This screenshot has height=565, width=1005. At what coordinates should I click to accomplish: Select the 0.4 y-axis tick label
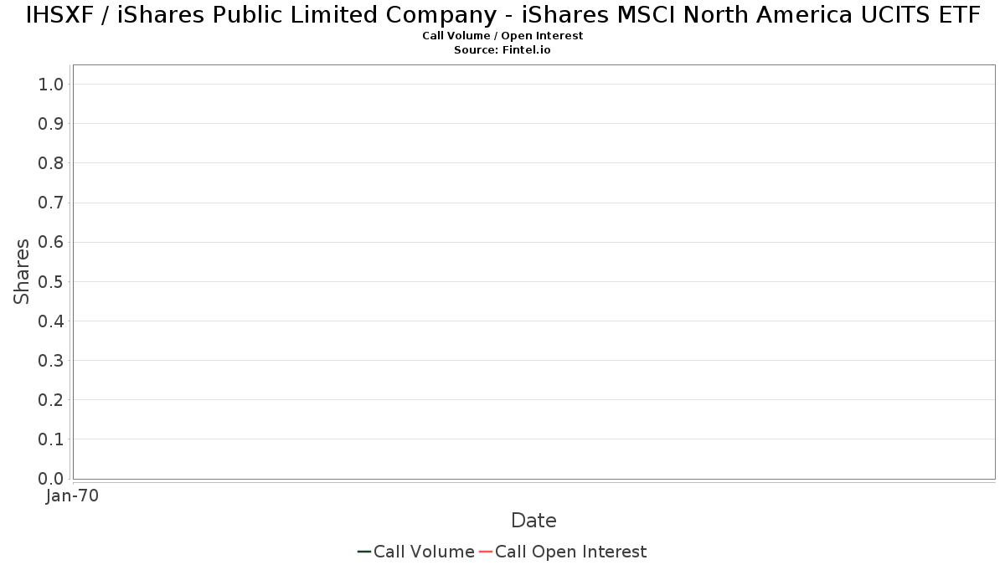tap(50, 321)
